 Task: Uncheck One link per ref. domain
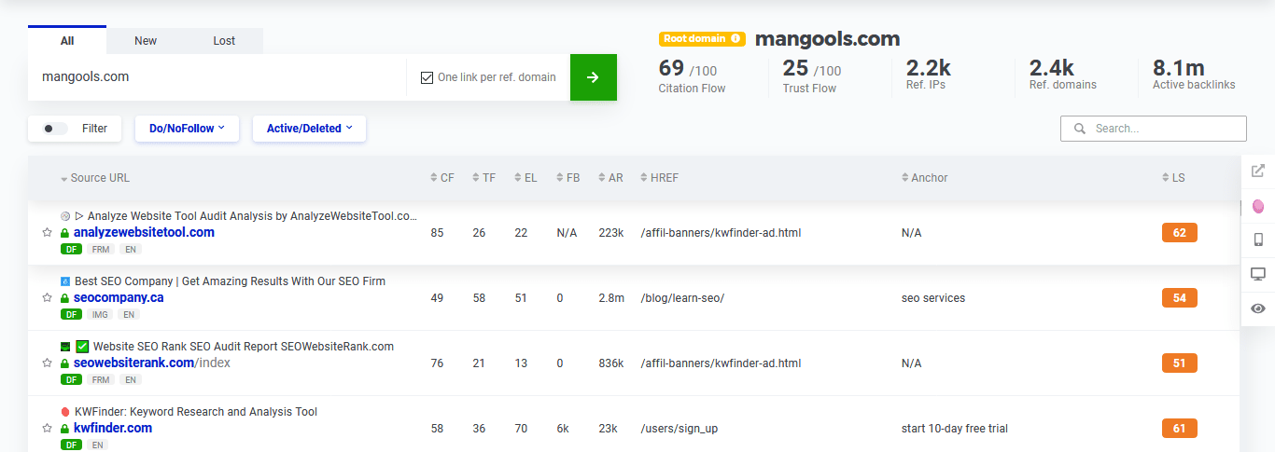click(x=427, y=77)
